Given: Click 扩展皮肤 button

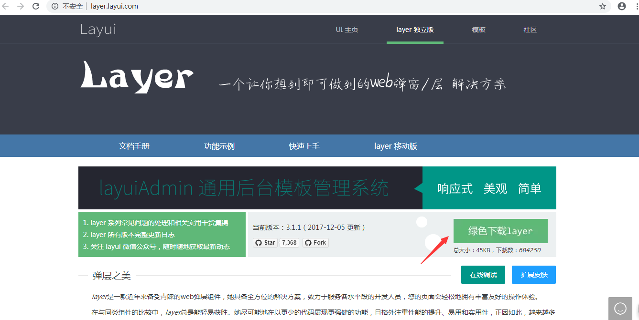Looking at the screenshot, I should 533,275.
